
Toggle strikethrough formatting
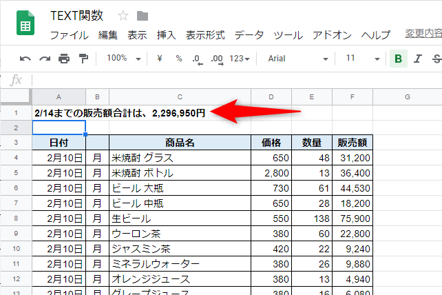tap(436, 59)
